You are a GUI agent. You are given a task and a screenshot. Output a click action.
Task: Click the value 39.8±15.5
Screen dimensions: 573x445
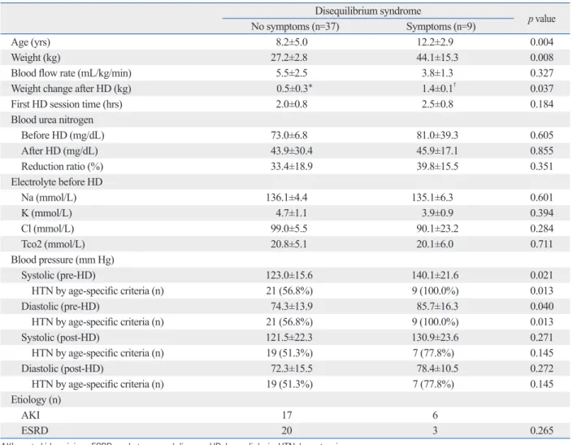coord(437,167)
